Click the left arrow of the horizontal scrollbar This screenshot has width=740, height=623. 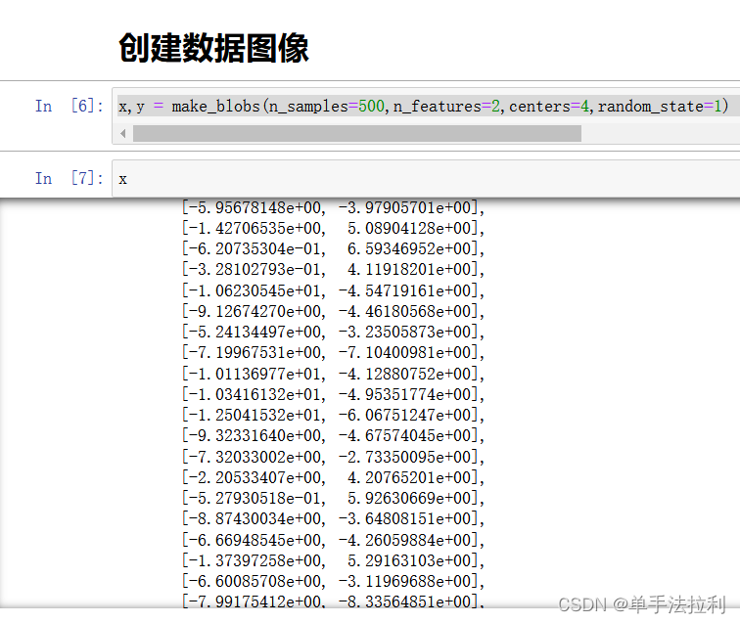123,133
